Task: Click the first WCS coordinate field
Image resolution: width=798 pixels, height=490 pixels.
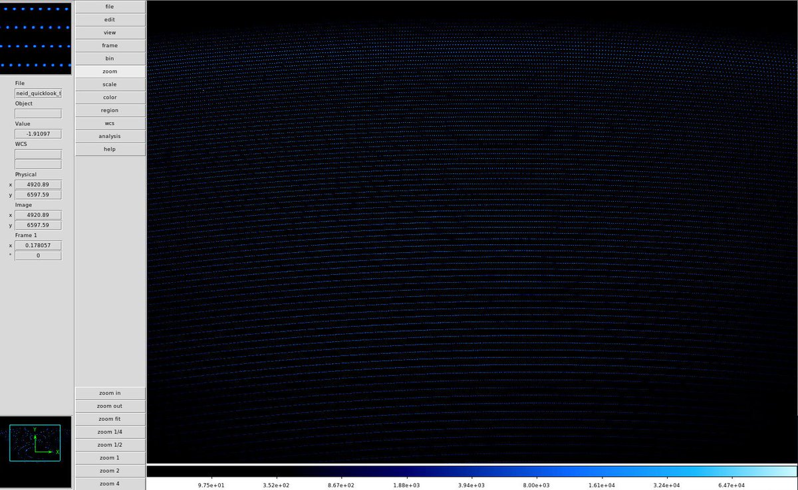Action: tap(38, 154)
